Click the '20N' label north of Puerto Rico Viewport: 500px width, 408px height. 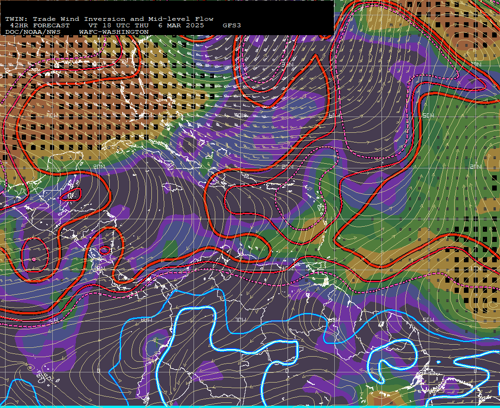point(287,167)
